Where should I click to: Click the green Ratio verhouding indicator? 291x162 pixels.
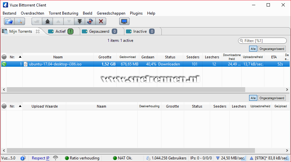(67, 158)
